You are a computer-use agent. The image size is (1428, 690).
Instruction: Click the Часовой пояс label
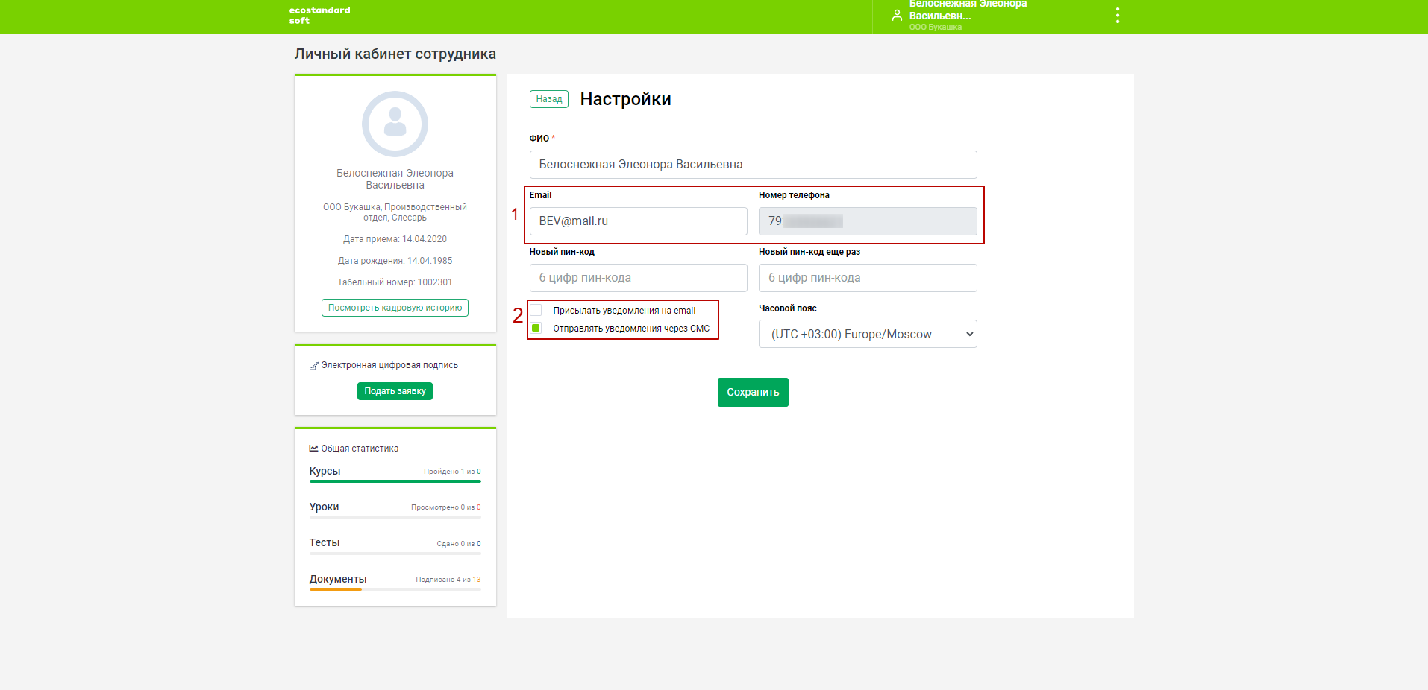(787, 308)
